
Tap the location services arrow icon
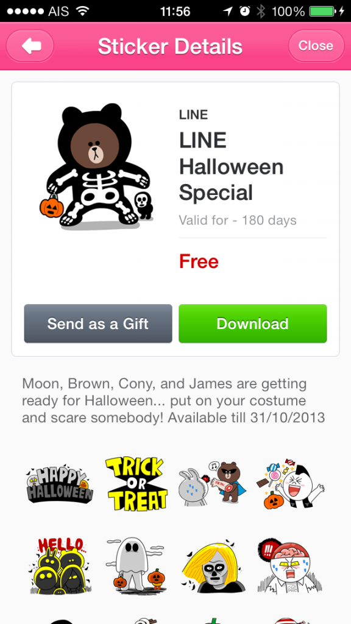(x=228, y=11)
